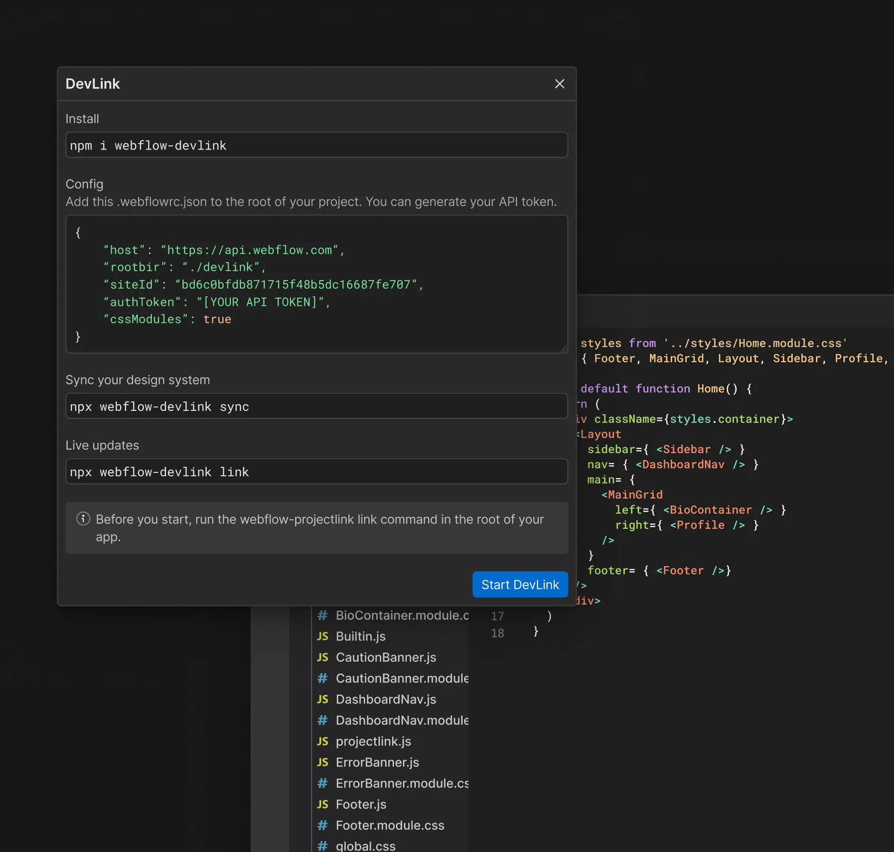Click <DashboardNav /> in the code editor
The image size is (894, 852).
690,464
